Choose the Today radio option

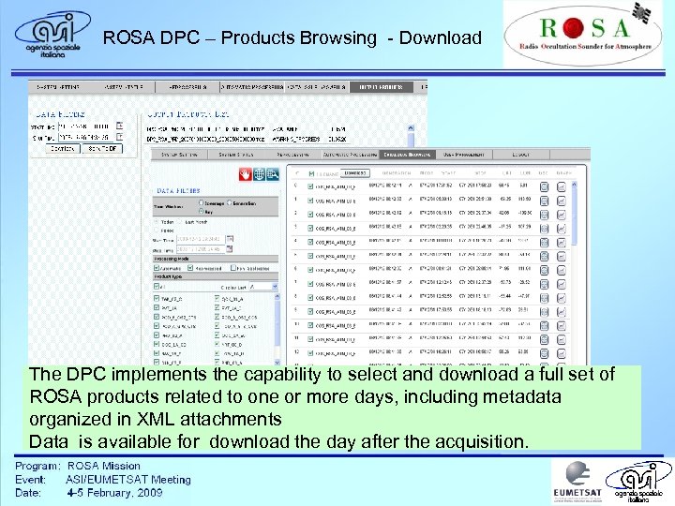157,221
